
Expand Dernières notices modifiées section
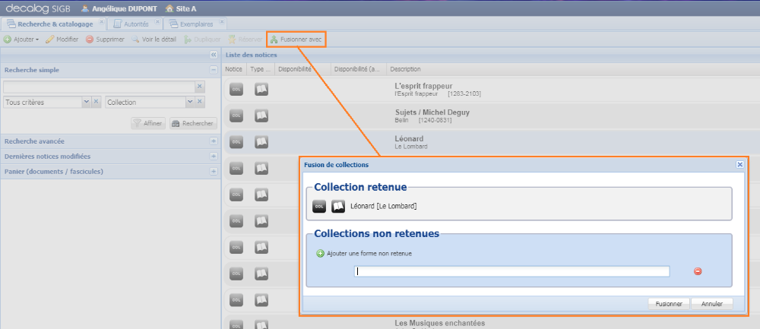pos(214,157)
